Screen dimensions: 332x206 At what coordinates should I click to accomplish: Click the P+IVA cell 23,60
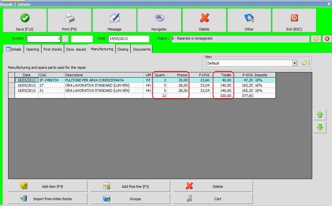[200, 80]
